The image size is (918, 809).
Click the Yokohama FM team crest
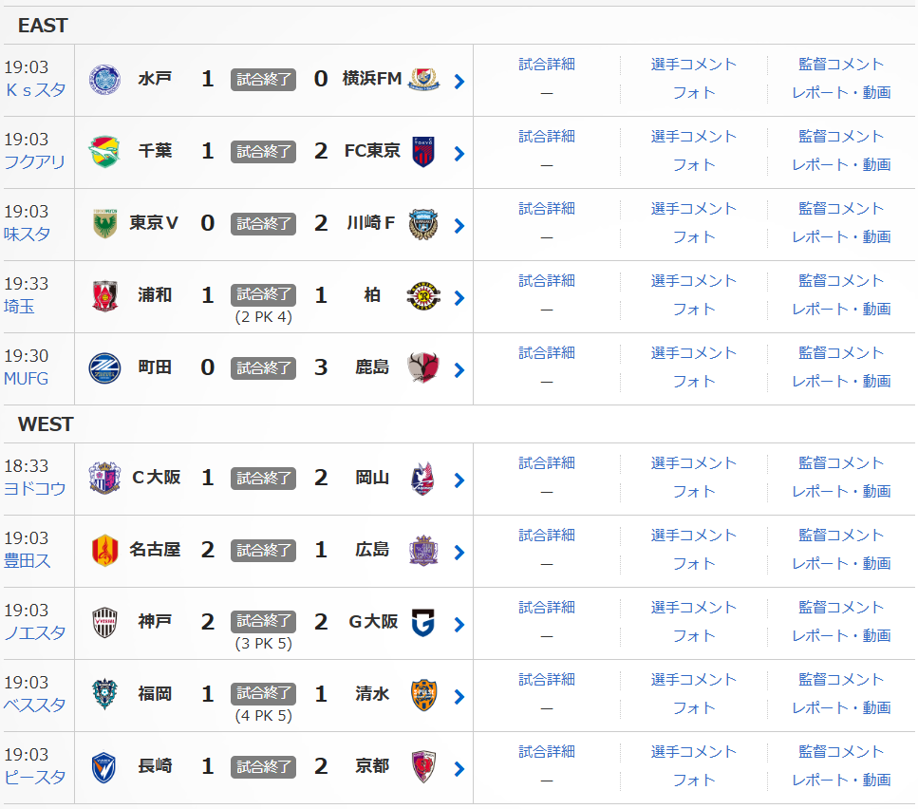(423, 79)
